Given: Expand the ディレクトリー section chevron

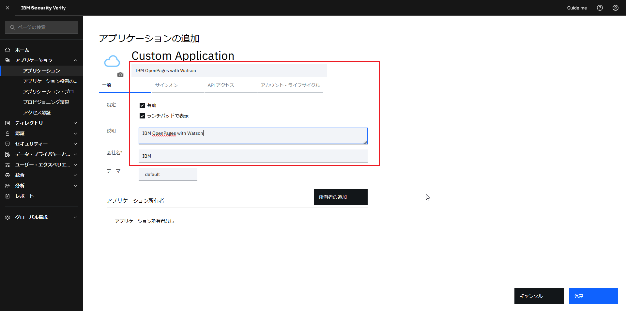Looking at the screenshot, I should (x=75, y=123).
